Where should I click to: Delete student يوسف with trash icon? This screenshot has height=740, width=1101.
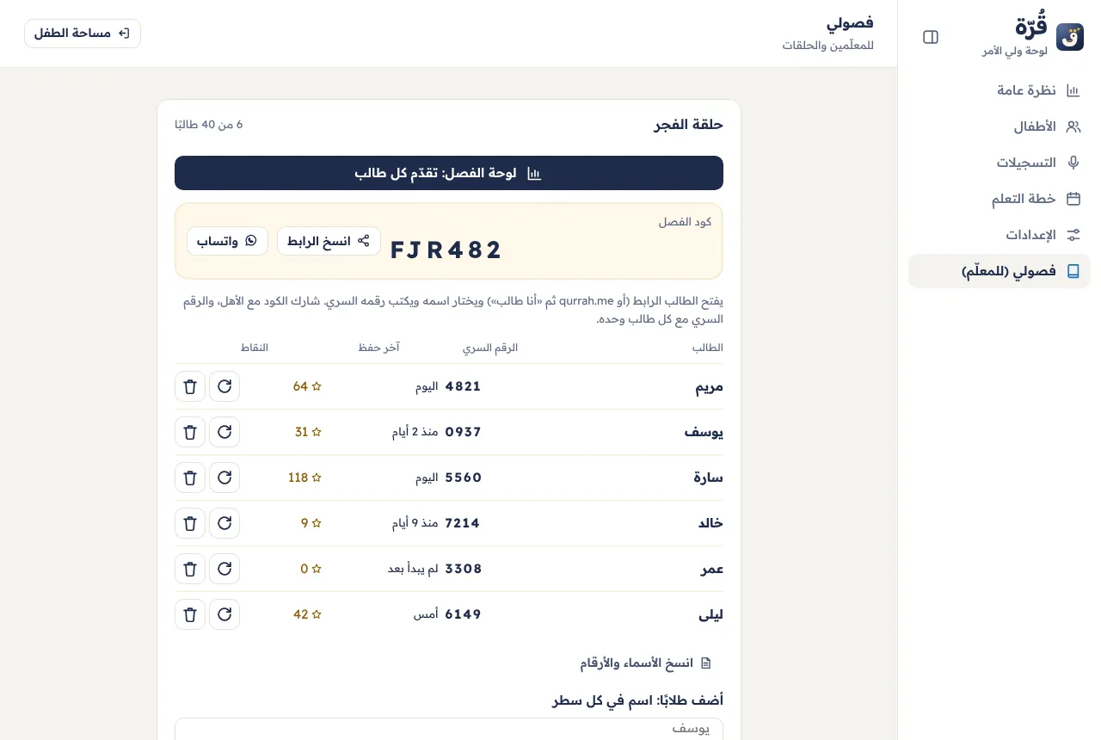pos(190,432)
